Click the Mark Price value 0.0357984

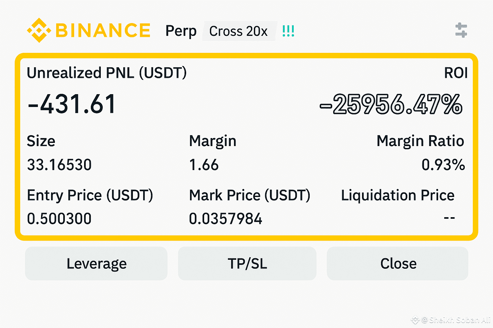pyautogui.click(x=226, y=219)
